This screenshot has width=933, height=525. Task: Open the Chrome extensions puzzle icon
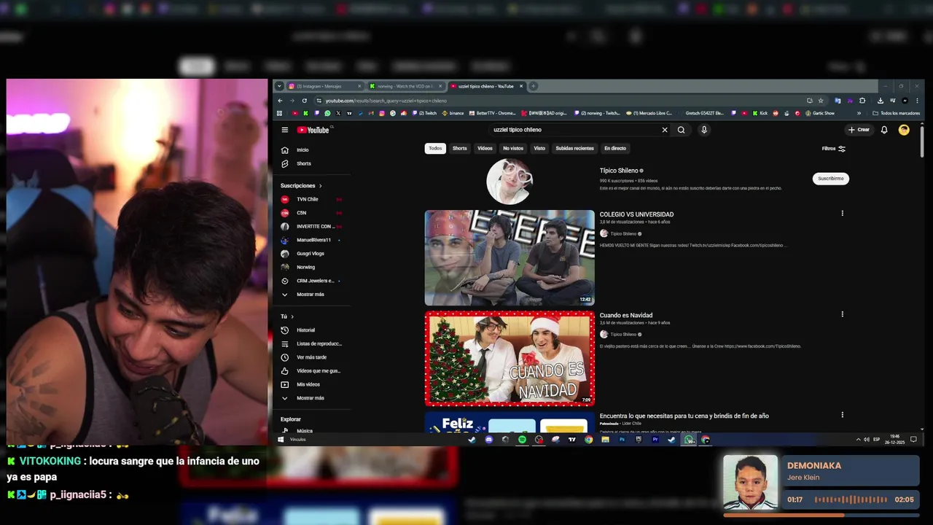point(862,101)
